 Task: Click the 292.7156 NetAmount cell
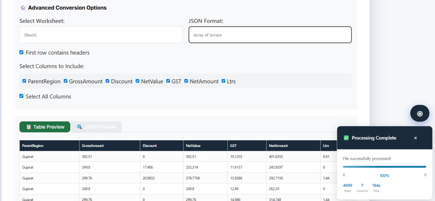click(293, 178)
